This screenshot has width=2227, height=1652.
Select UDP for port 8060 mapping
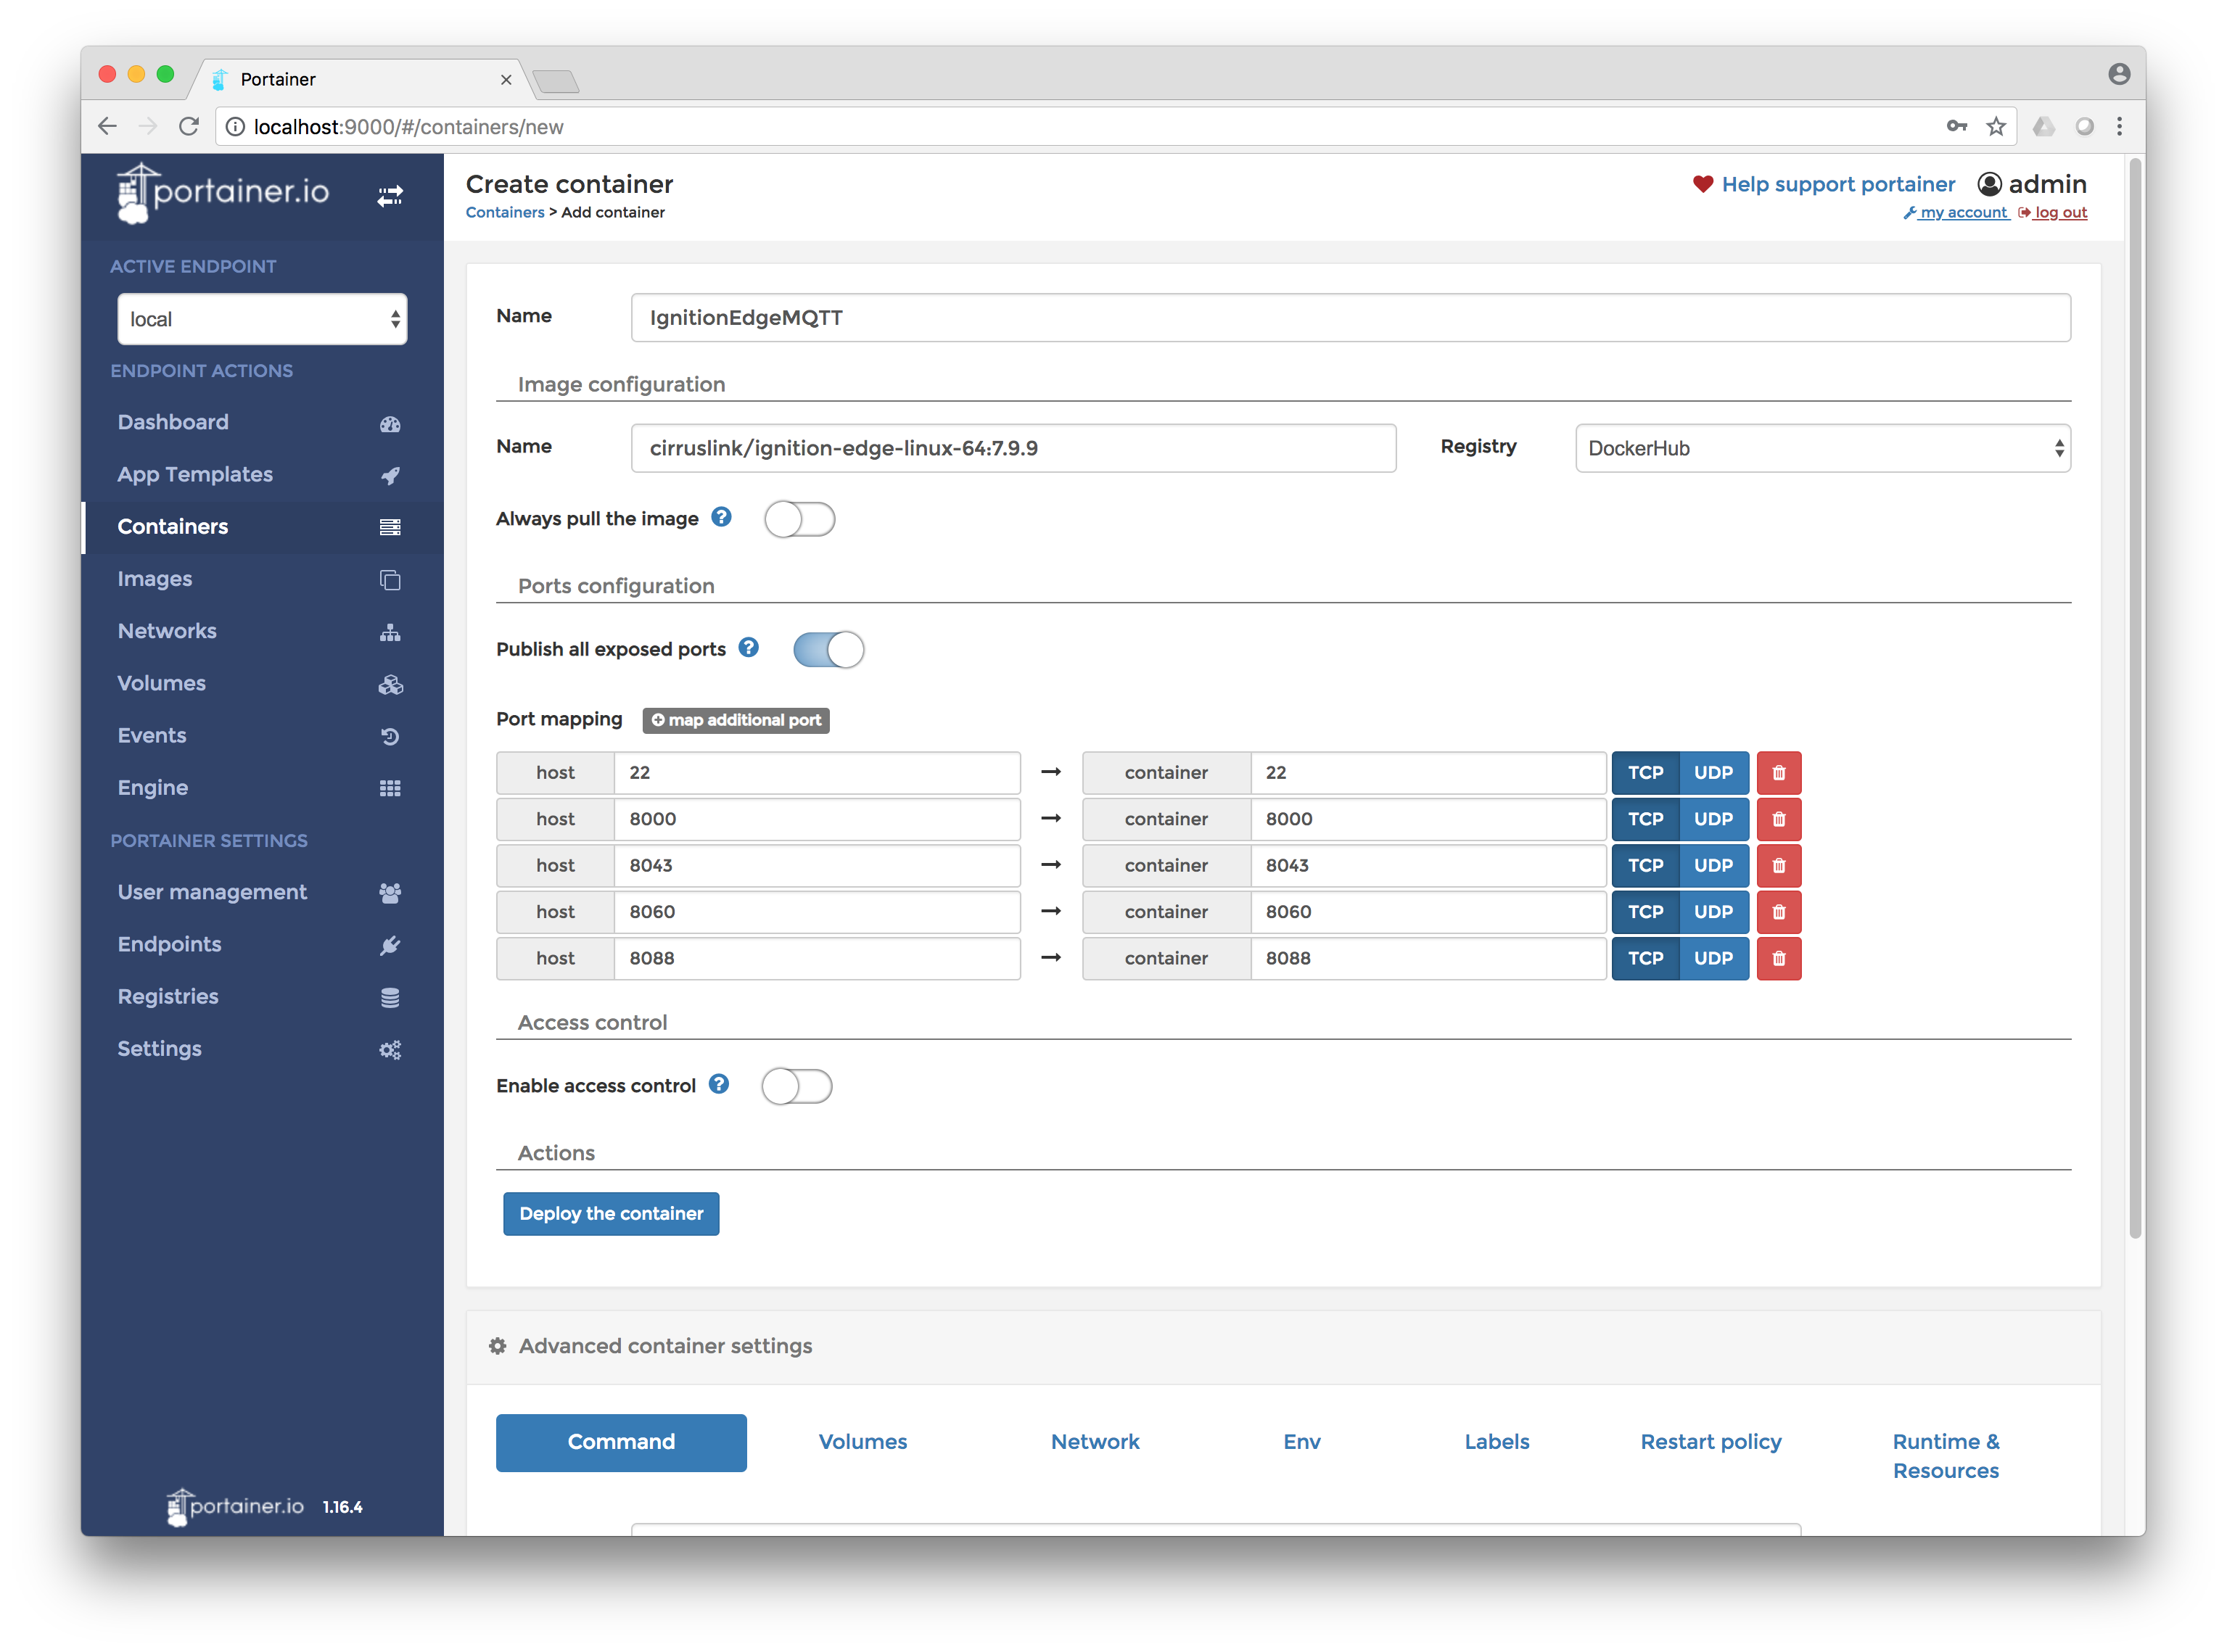[x=1713, y=912]
